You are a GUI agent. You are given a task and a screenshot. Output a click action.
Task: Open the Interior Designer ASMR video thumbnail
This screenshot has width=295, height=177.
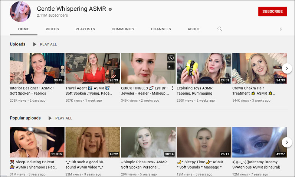tap(37, 68)
